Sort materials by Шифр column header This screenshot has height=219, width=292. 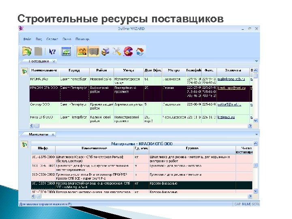tap(43, 150)
